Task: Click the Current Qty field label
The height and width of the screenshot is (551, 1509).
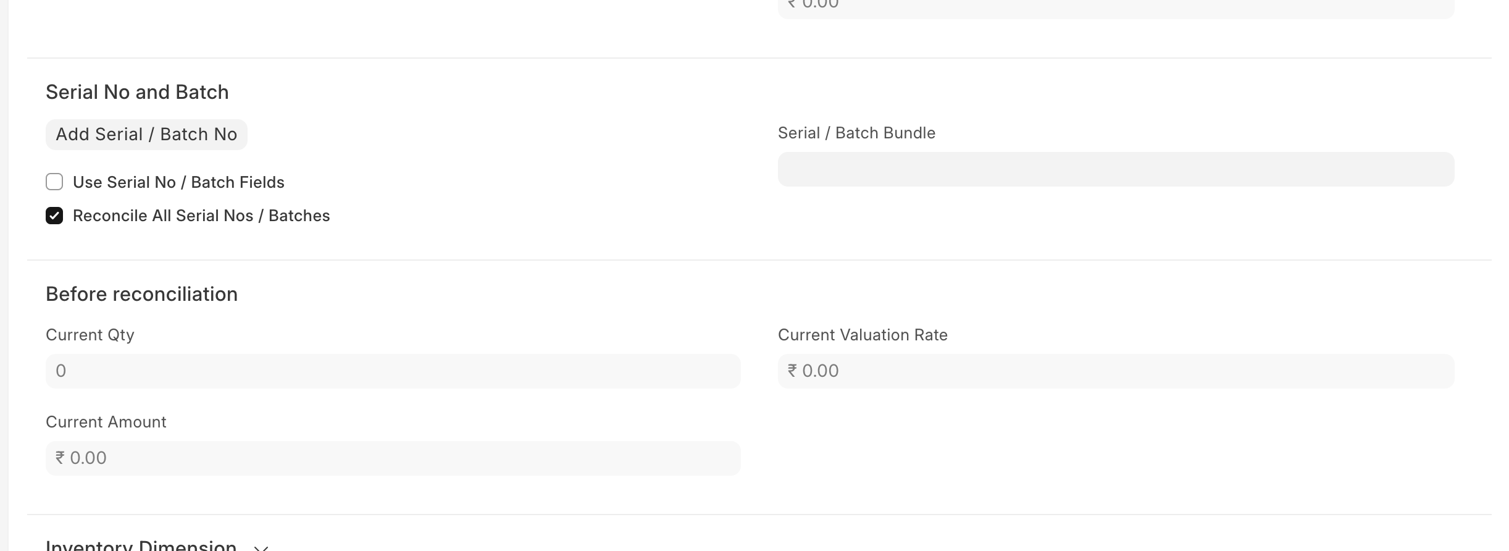Action: [x=90, y=335]
